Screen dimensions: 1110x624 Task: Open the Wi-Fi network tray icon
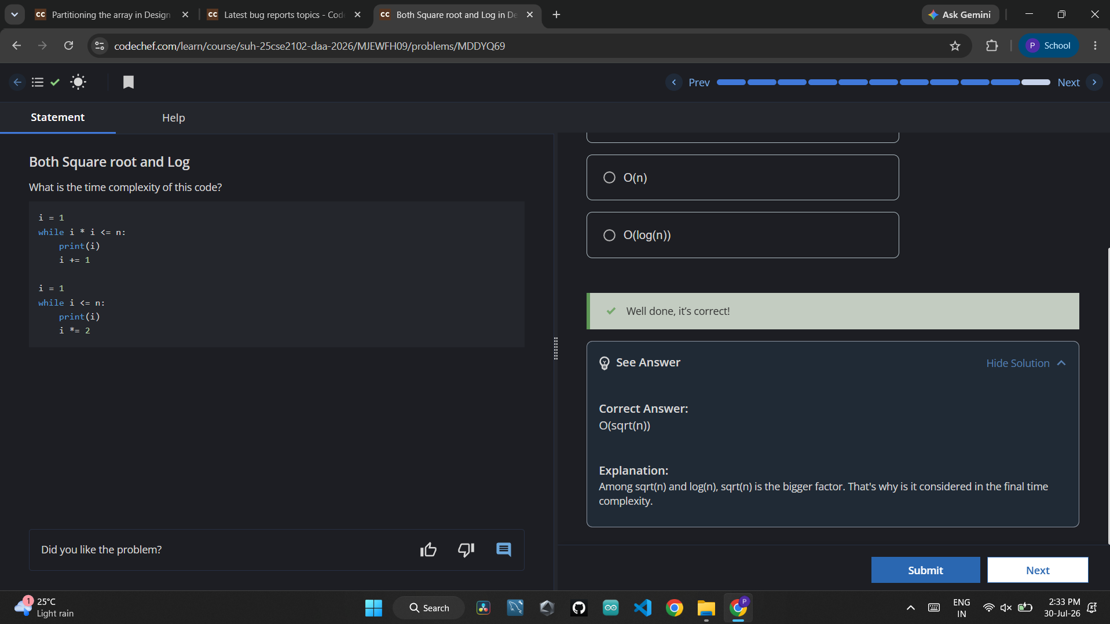[x=988, y=608]
